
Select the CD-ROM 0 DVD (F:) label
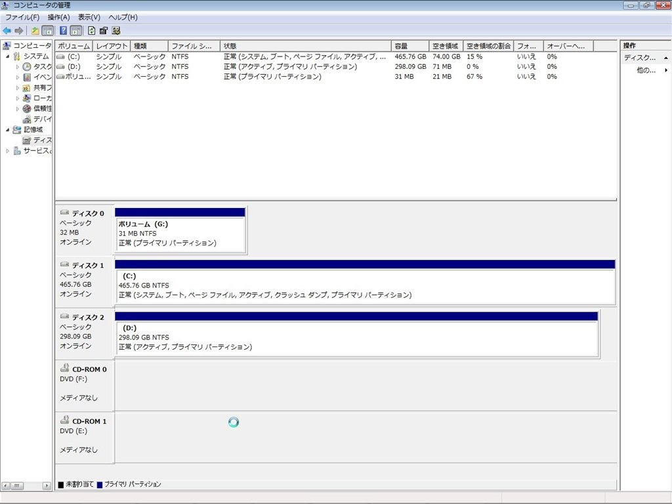[x=84, y=385]
